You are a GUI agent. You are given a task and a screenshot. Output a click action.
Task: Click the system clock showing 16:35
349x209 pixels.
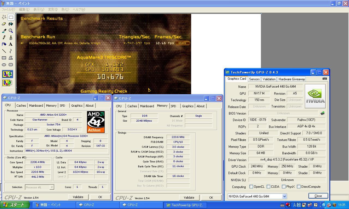pyautogui.click(x=342, y=205)
